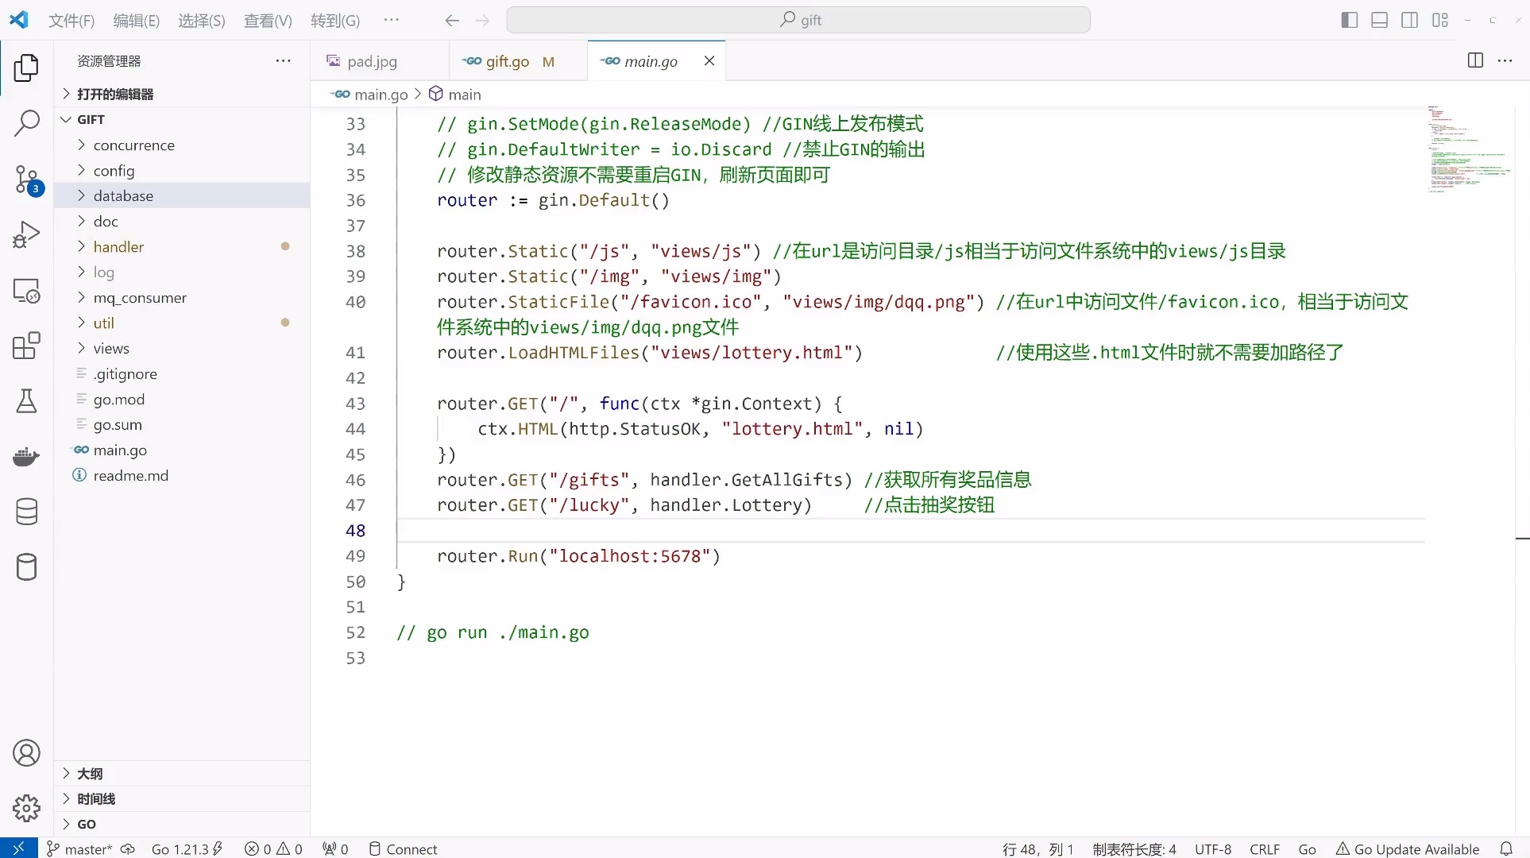Expand the handler folder
Viewport: 1530px width, 858px height.
182,246
